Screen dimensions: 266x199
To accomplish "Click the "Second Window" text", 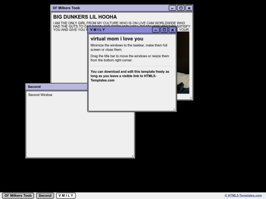I will pos(40,95).
